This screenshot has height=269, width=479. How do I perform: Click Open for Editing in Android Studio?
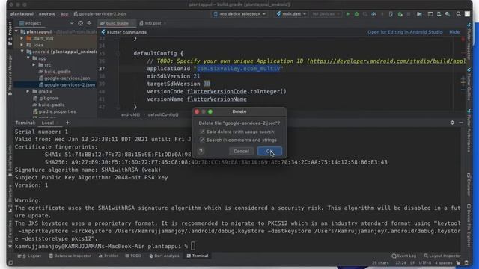pos(405,32)
